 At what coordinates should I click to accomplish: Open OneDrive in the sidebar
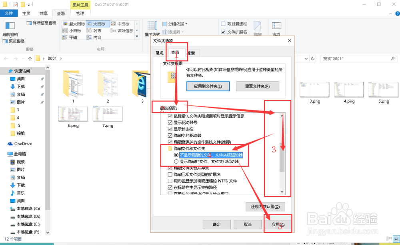21,144
